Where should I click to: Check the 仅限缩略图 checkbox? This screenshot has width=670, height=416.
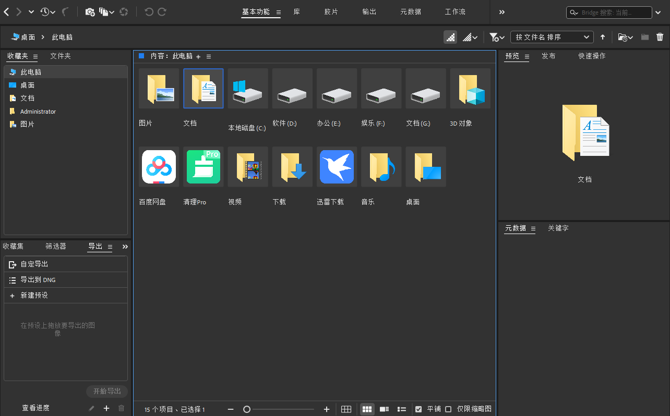click(x=448, y=409)
